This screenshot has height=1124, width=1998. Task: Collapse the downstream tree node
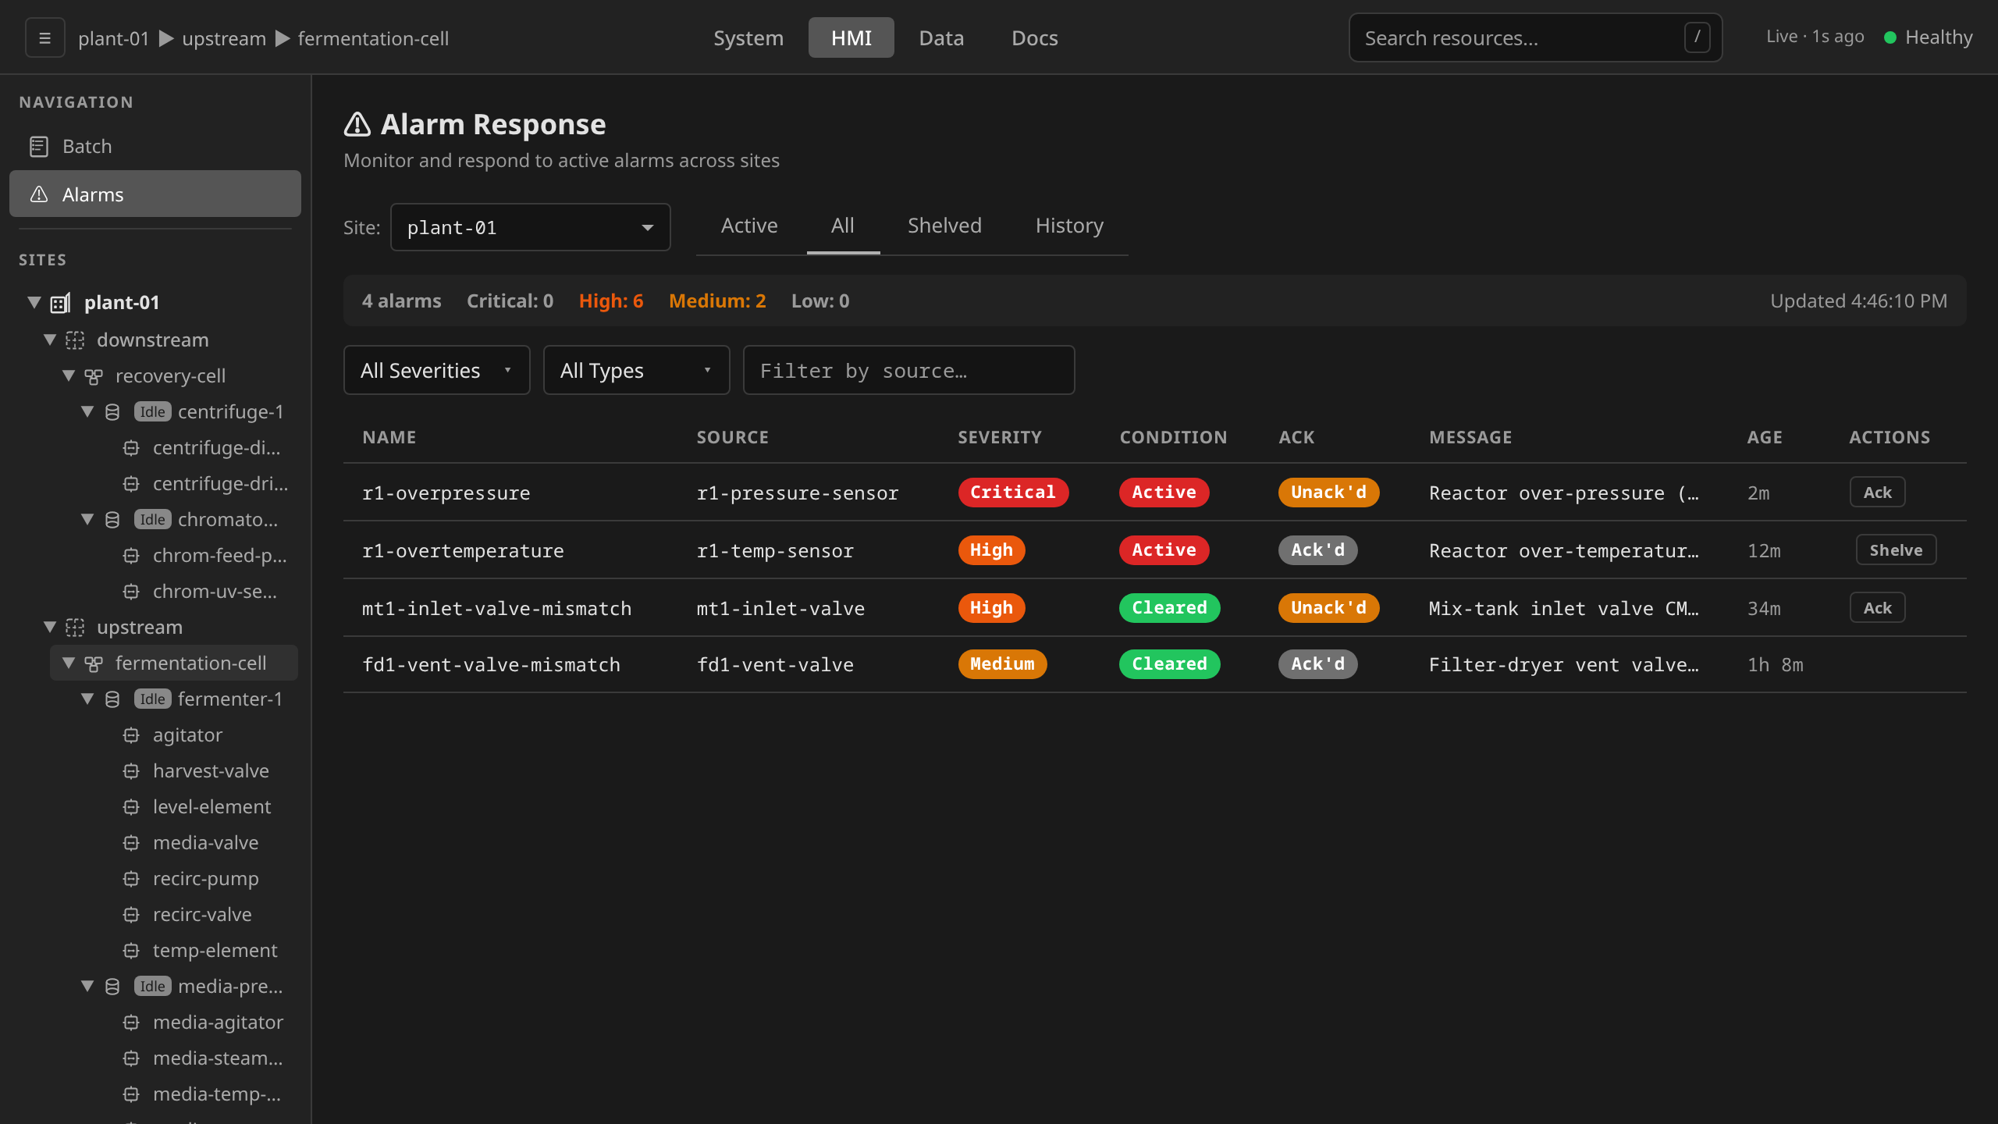[50, 340]
